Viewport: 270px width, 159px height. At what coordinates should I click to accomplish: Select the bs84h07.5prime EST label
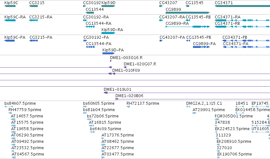tap(20, 103)
